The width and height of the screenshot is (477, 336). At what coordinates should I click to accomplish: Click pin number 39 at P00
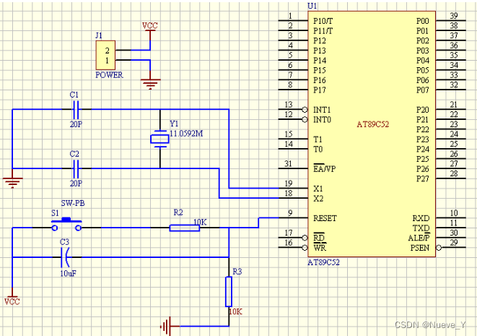tap(454, 16)
